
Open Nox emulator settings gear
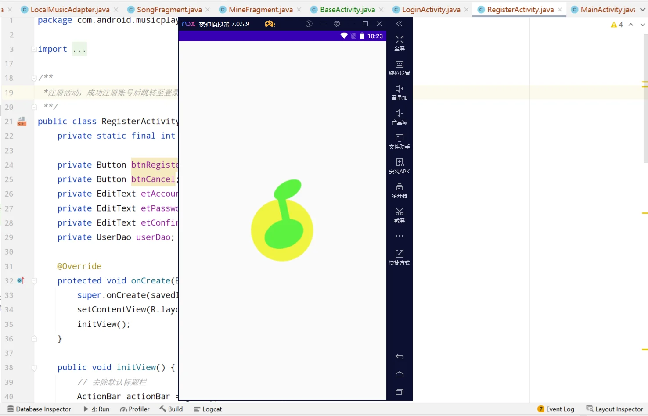(337, 24)
